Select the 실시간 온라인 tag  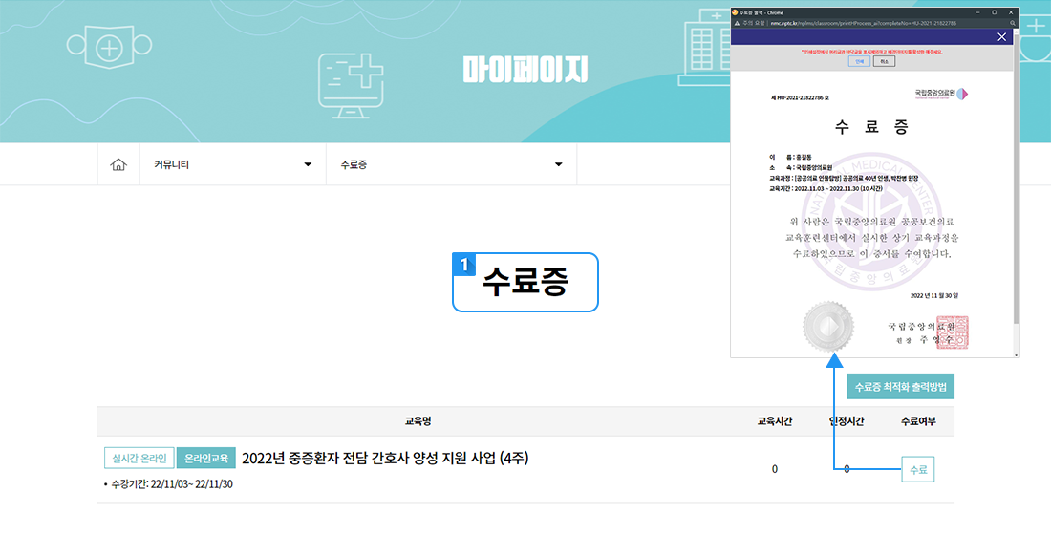(x=139, y=459)
